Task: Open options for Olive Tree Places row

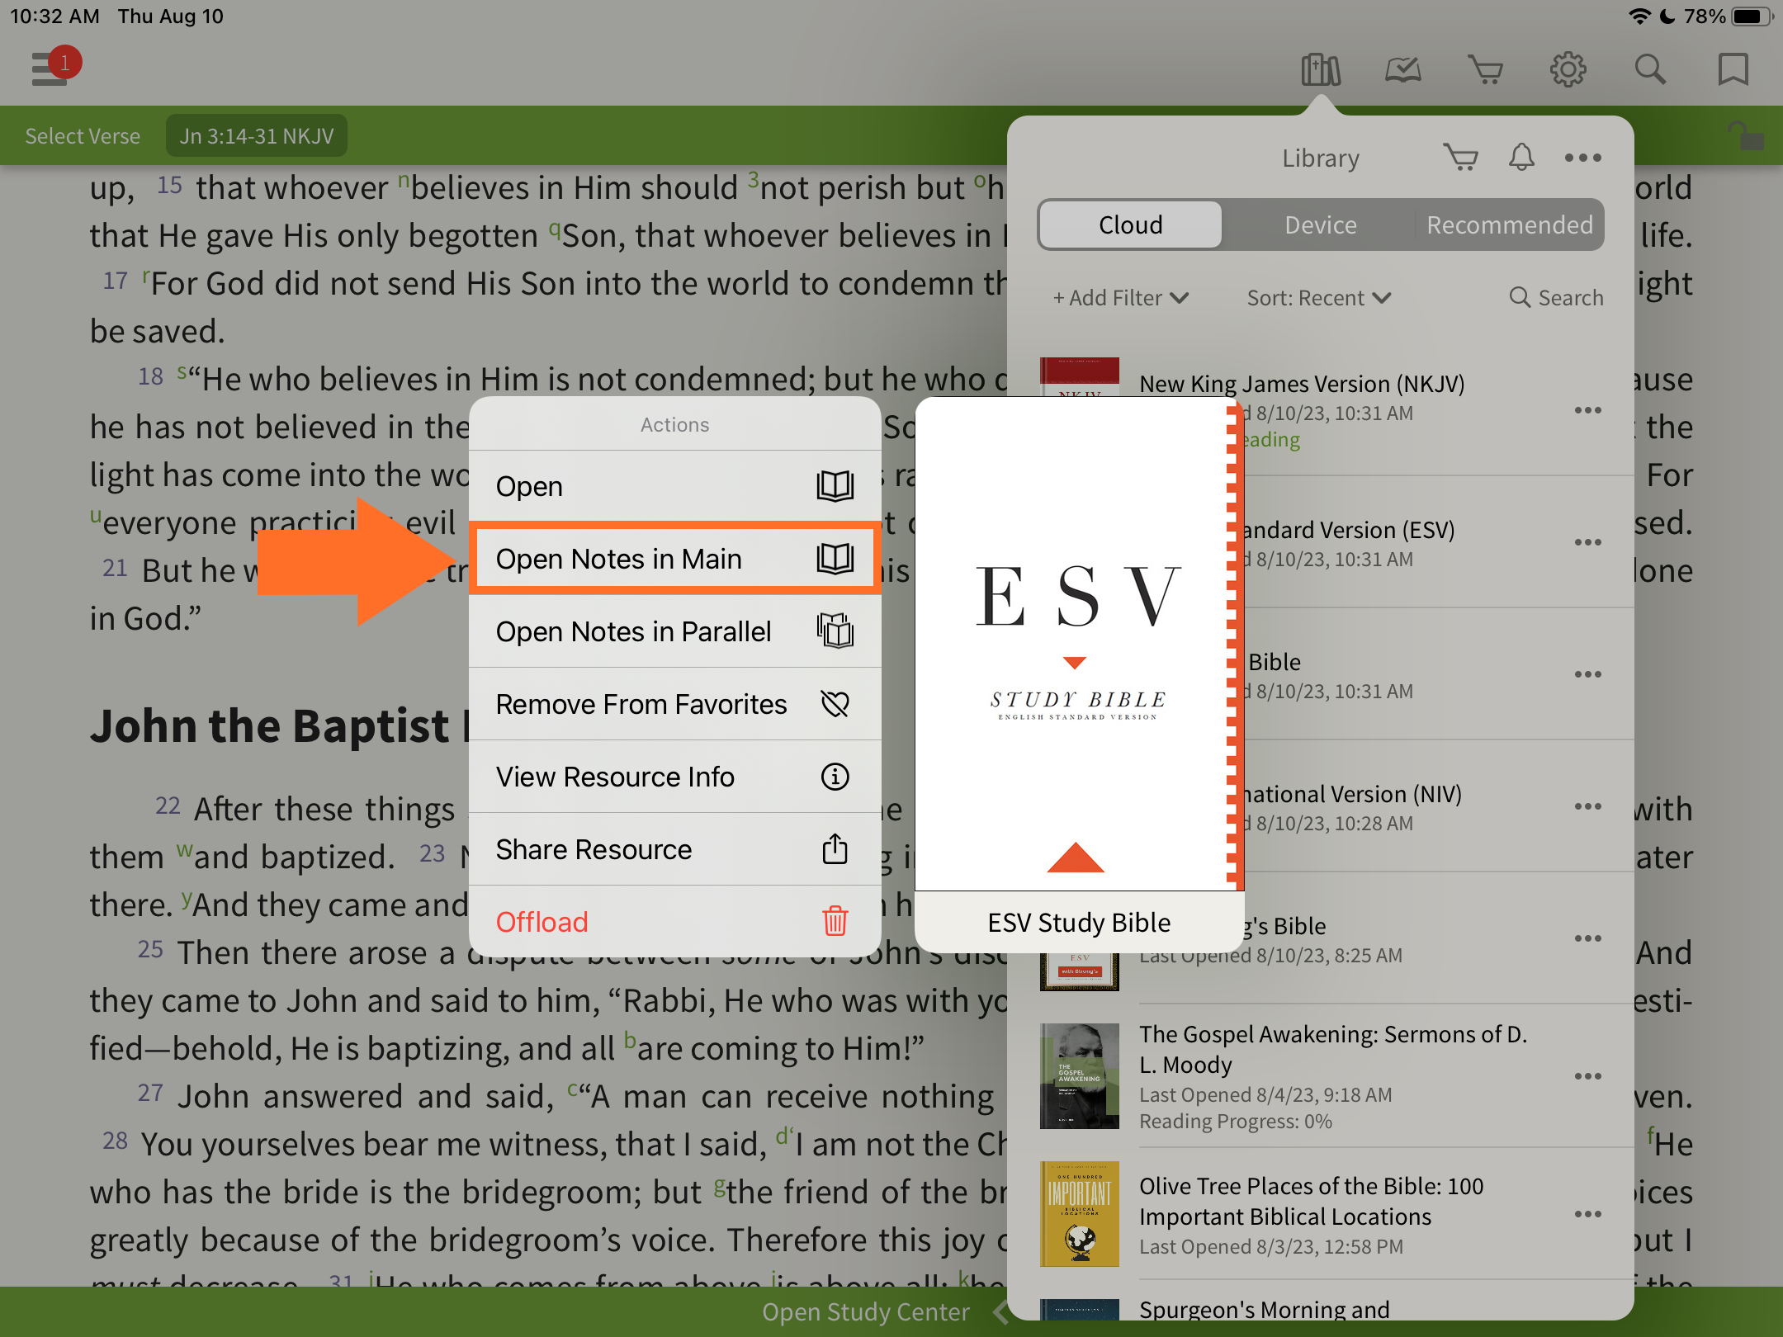Action: coord(1587,1214)
